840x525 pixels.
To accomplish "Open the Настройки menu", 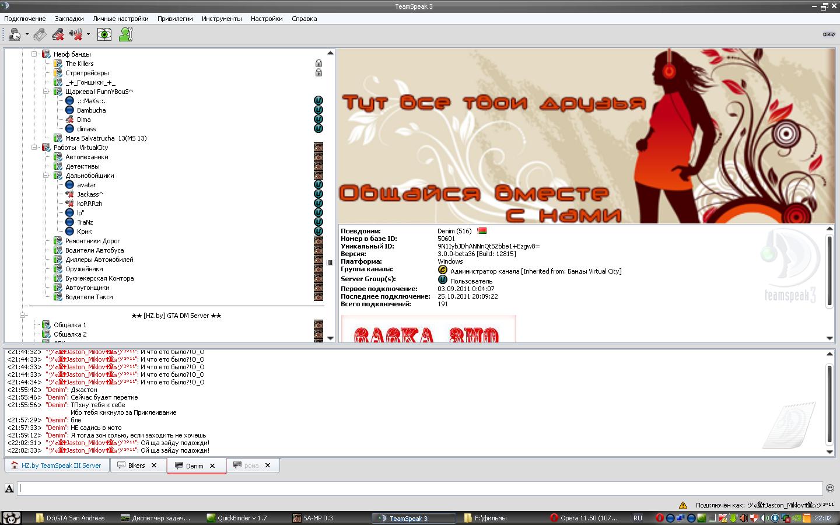I will 267,19.
